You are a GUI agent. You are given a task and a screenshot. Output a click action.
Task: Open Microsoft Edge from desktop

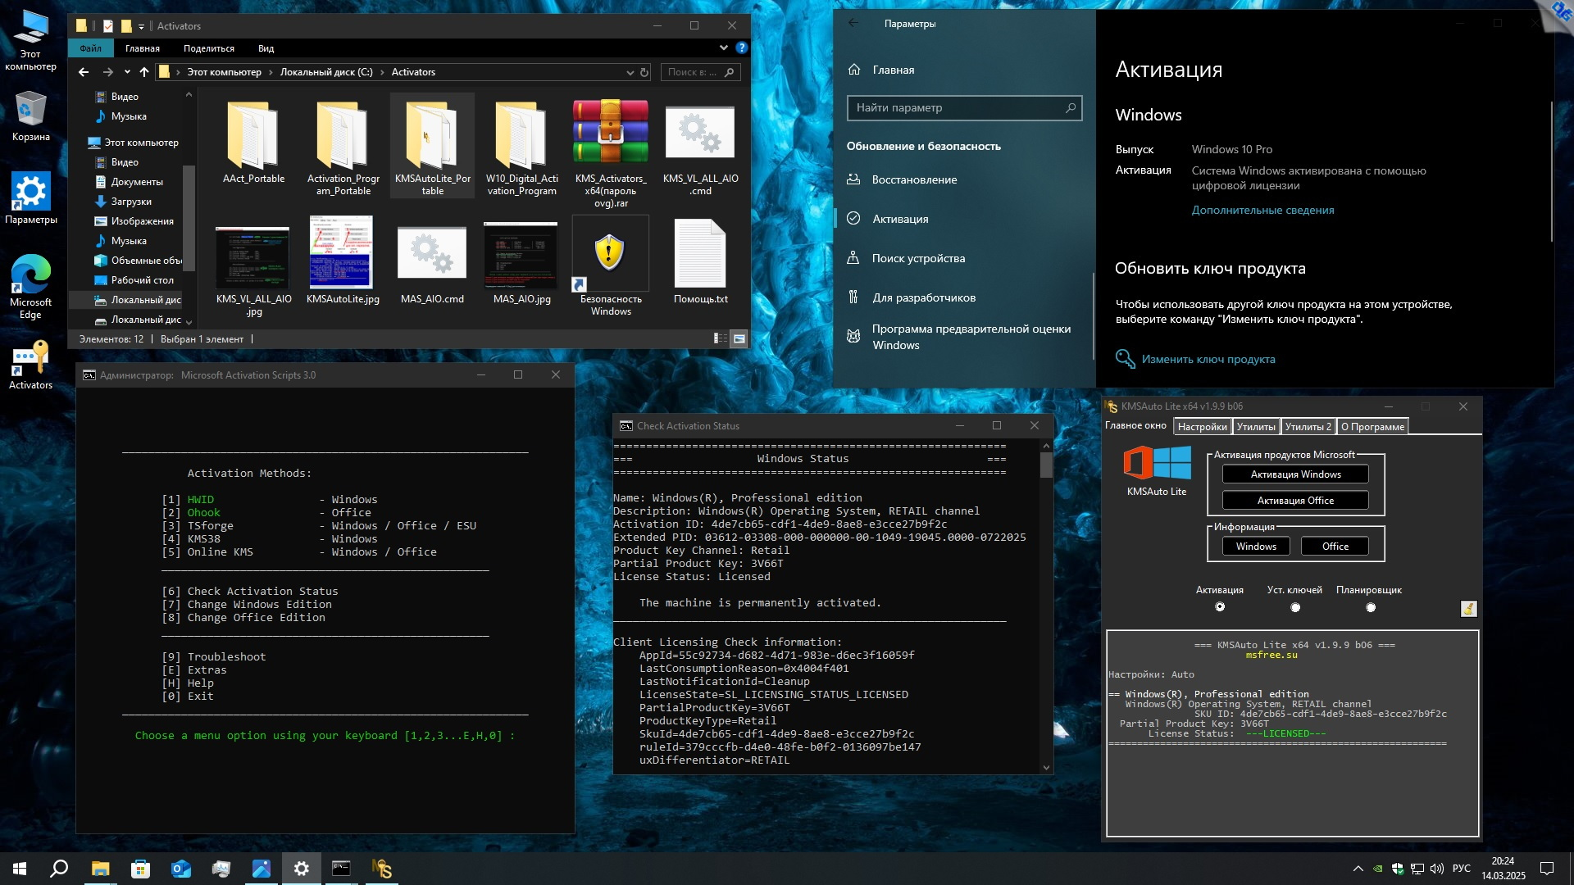pyautogui.click(x=30, y=278)
